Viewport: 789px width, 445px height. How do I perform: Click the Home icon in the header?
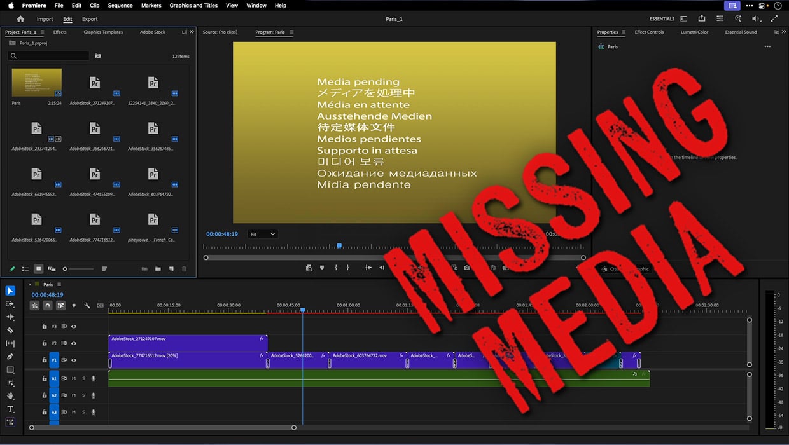[20, 19]
